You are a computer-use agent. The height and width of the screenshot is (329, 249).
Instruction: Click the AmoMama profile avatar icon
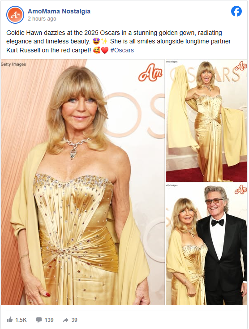point(15,15)
